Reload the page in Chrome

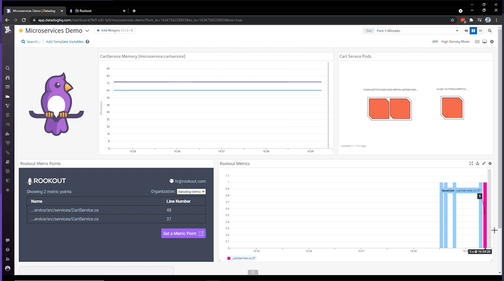24,20
